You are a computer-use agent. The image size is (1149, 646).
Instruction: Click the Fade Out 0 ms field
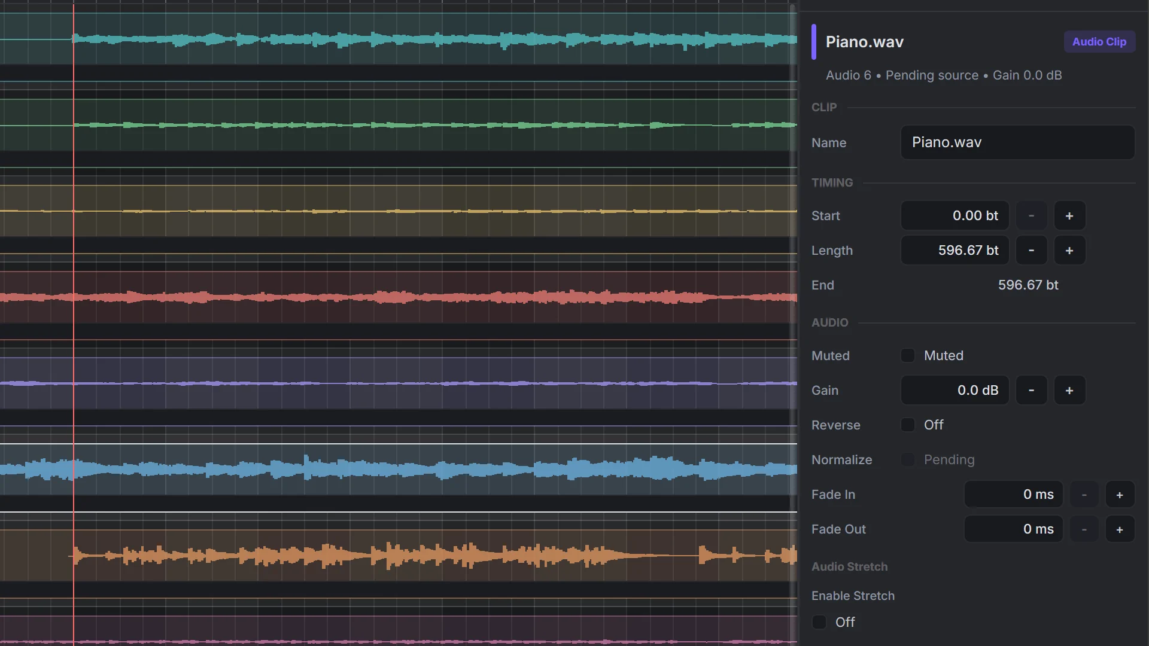click(1013, 529)
